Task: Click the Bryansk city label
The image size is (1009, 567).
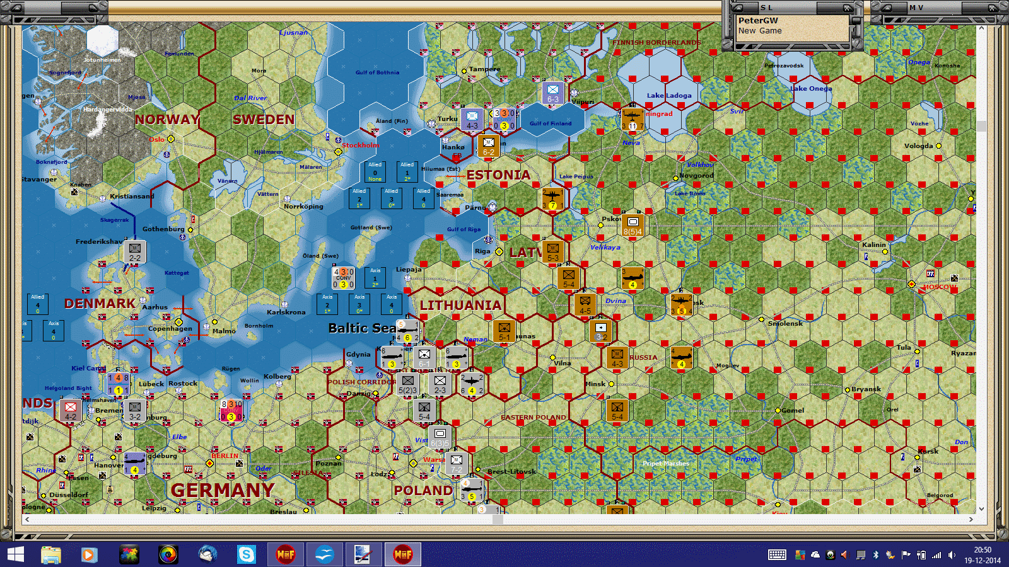Action: coord(866,389)
